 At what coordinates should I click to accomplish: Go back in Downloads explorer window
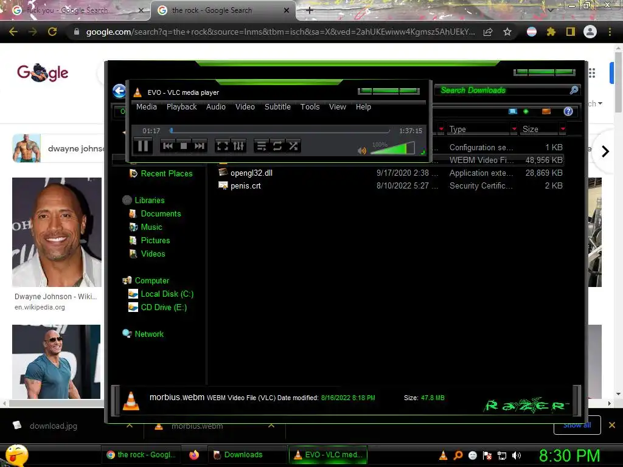point(119,91)
